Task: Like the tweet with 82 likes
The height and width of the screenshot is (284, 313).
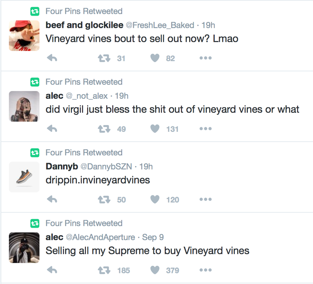Action: click(x=155, y=58)
